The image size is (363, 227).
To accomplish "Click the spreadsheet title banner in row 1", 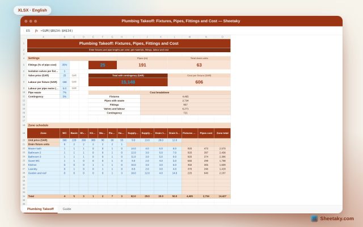I will (129, 43).
